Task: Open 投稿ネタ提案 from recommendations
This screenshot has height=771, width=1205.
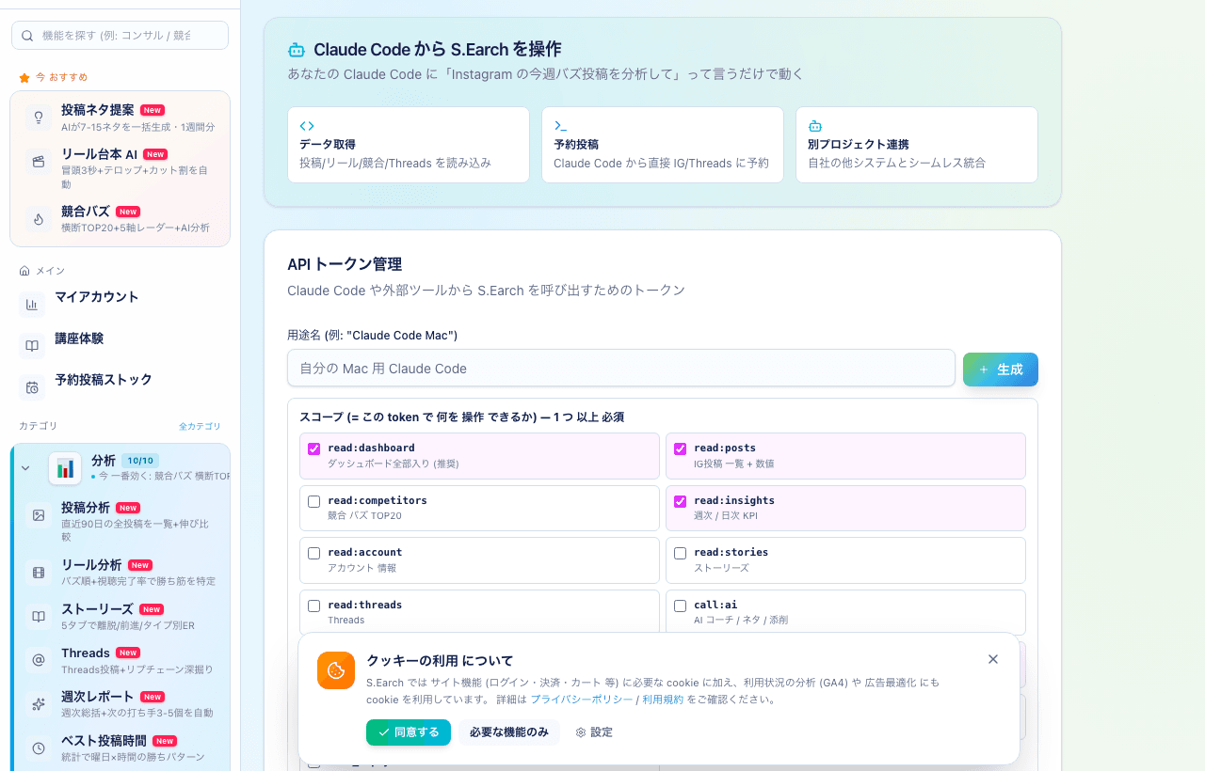Action: [x=120, y=118]
